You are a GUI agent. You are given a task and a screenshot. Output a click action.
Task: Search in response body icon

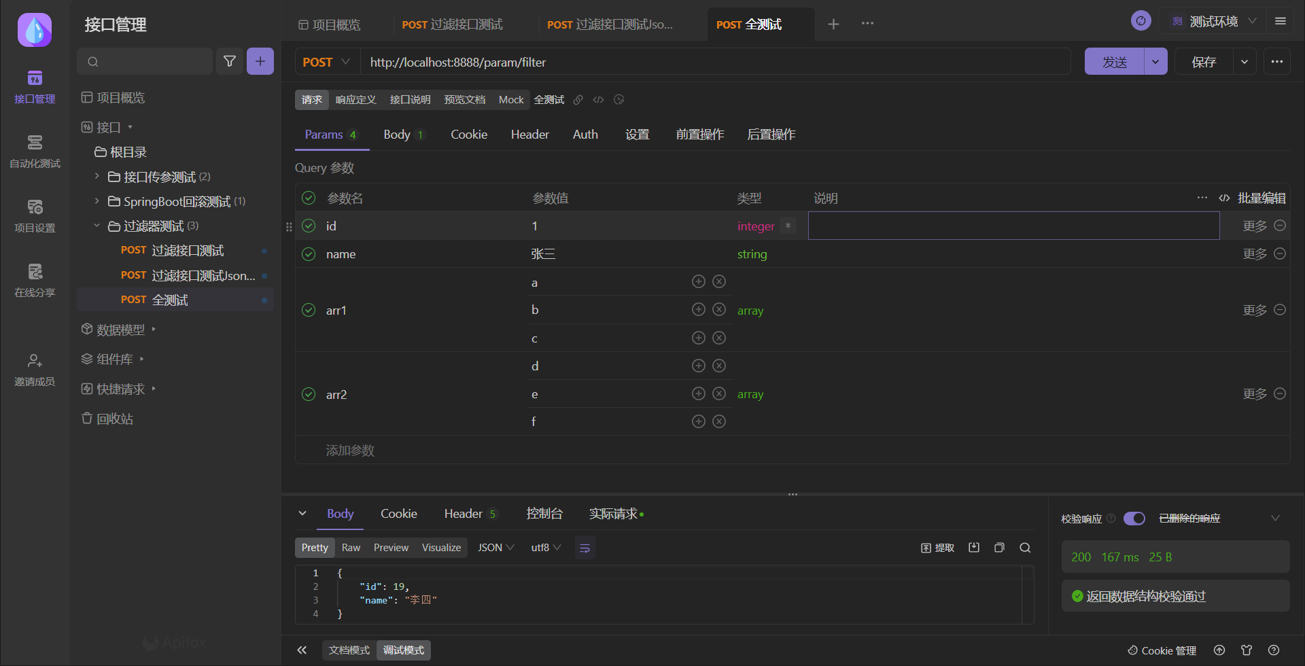pyautogui.click(x=1025, y=548)
